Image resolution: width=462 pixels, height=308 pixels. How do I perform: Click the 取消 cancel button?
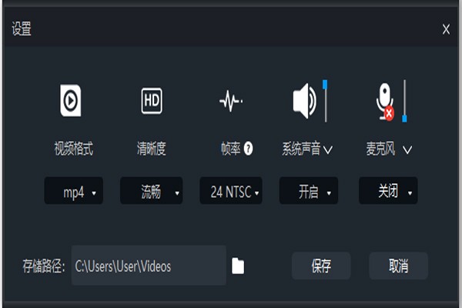pos(398,266)
